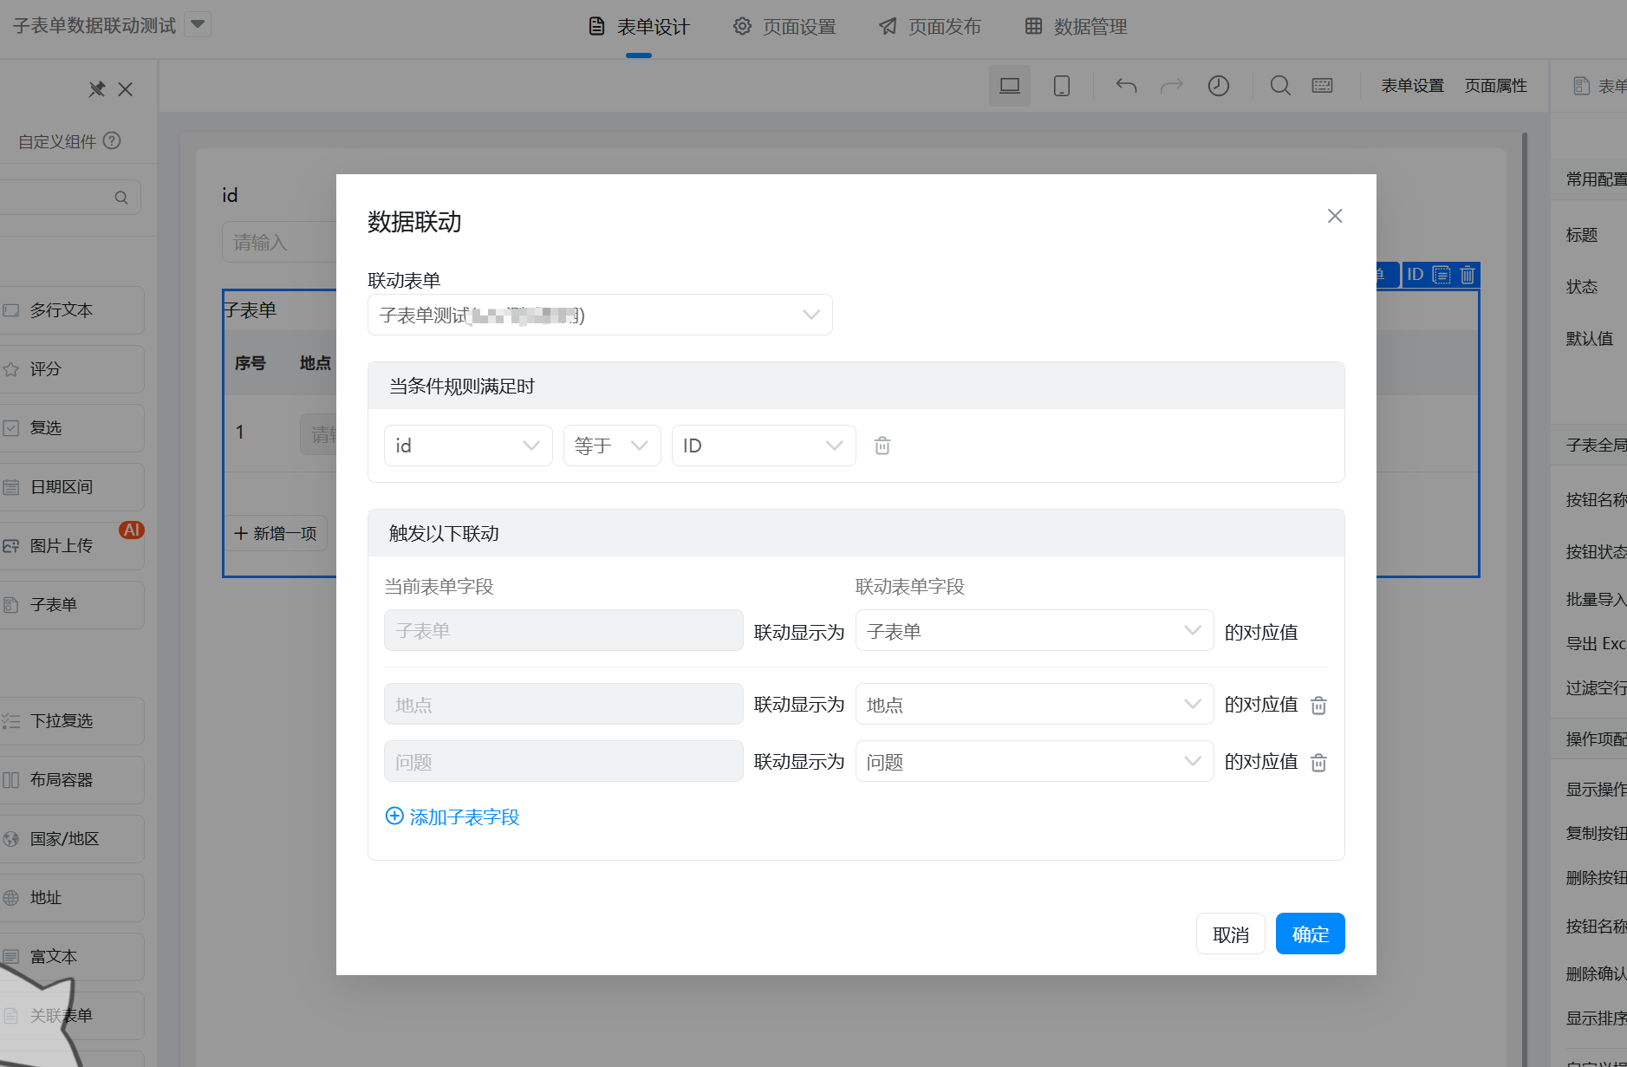Switch to 表单设计 tab
This screenshot has width=1627, height=1067.
click(x=639, y=27)
